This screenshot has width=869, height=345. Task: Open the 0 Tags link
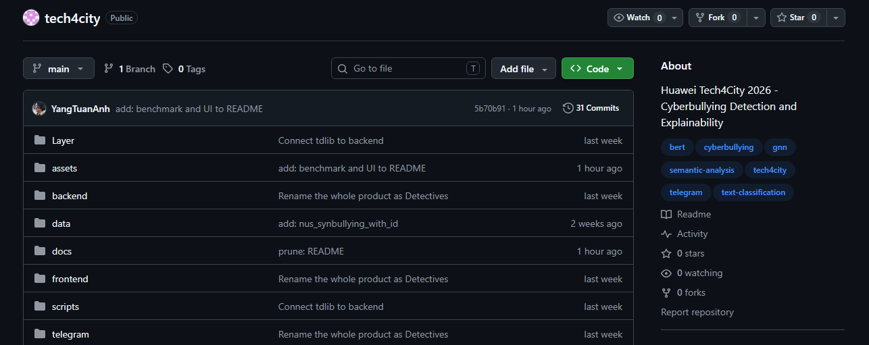[x=184, y=69]
